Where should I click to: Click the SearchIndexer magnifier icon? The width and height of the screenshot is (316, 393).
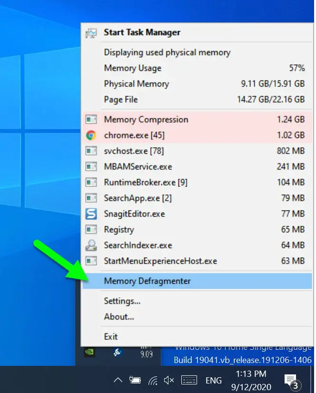pyautogui.click(x=91, y=245)
